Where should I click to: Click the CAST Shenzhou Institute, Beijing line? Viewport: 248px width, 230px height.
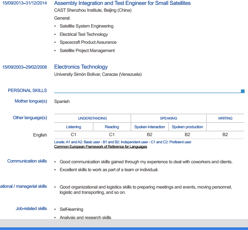click(93, 10)
